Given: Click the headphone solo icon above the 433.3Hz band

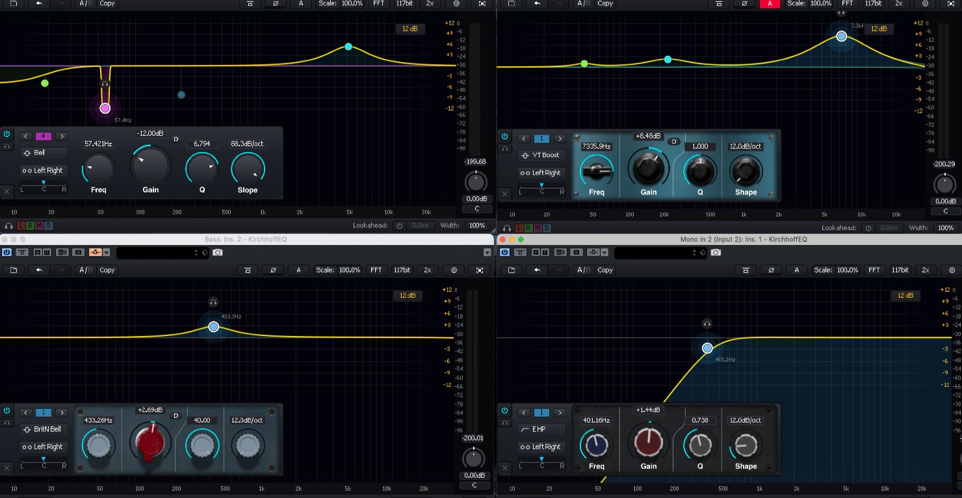Looking at the screenshot, I should (213, 302).
